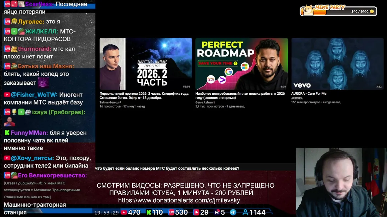Click the green square badge before ЖИЛКЕЛЛ

14,31
